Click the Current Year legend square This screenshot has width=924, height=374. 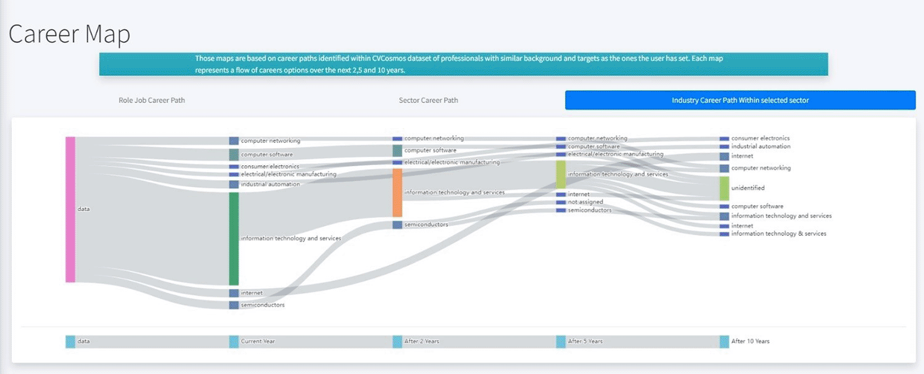(x=234, y=342)
